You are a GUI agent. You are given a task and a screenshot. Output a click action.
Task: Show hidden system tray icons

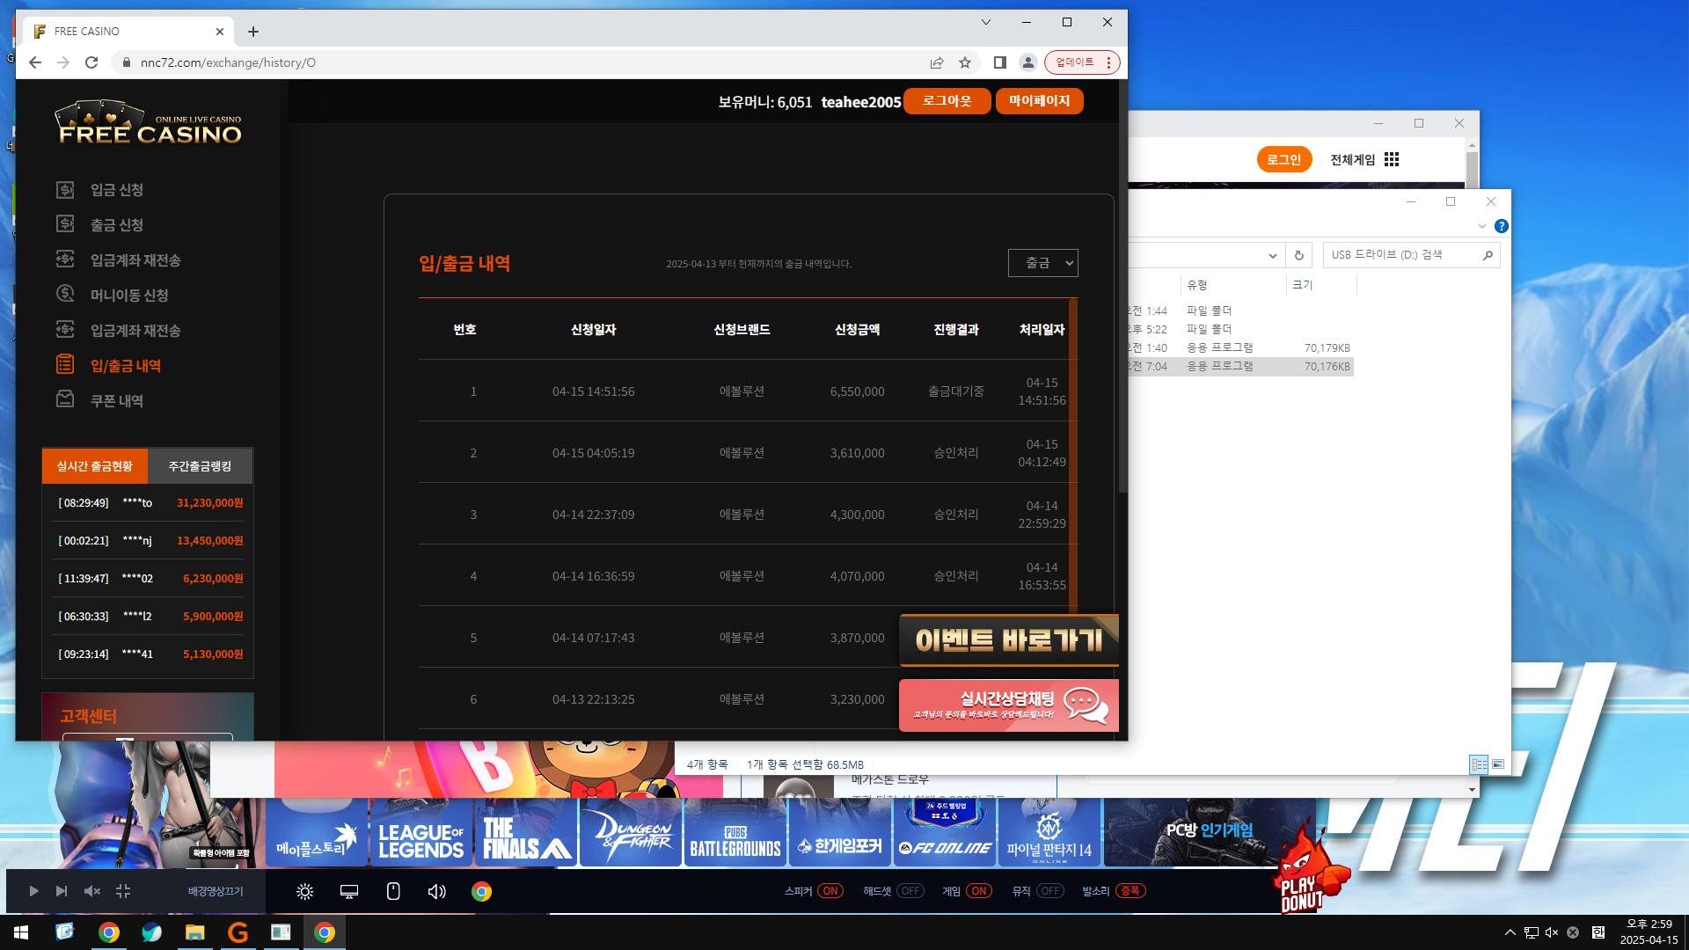pyautogui.click(x=1510, y=932)
